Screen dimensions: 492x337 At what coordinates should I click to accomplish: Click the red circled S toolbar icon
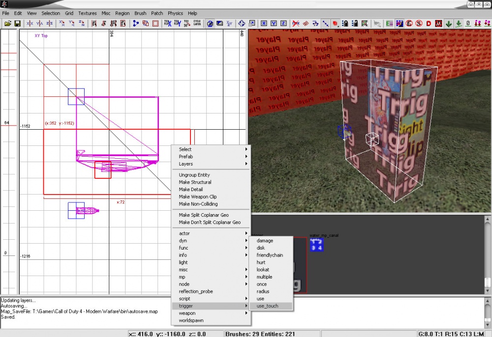click(419, 23)
